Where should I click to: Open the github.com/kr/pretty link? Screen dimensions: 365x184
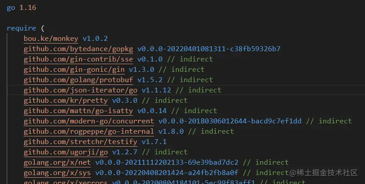click(66, 101)
